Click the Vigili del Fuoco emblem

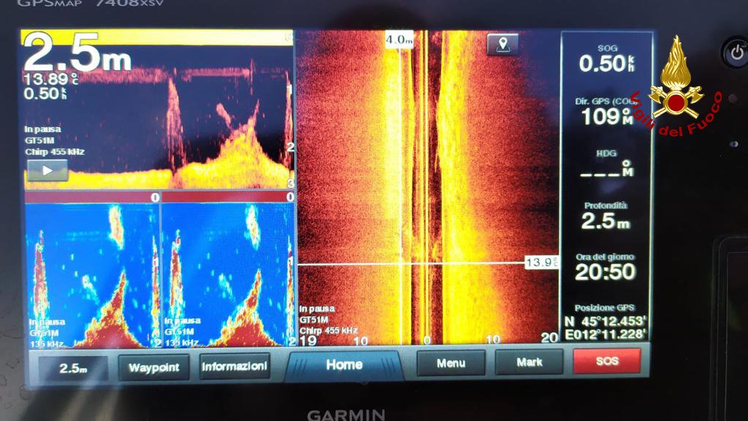coord(676,84)
